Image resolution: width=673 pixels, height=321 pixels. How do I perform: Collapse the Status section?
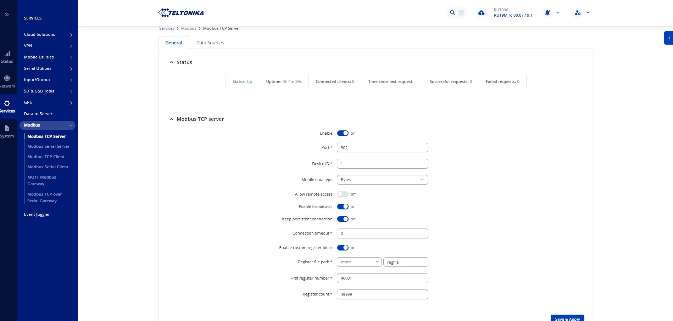tap(172, 62)
